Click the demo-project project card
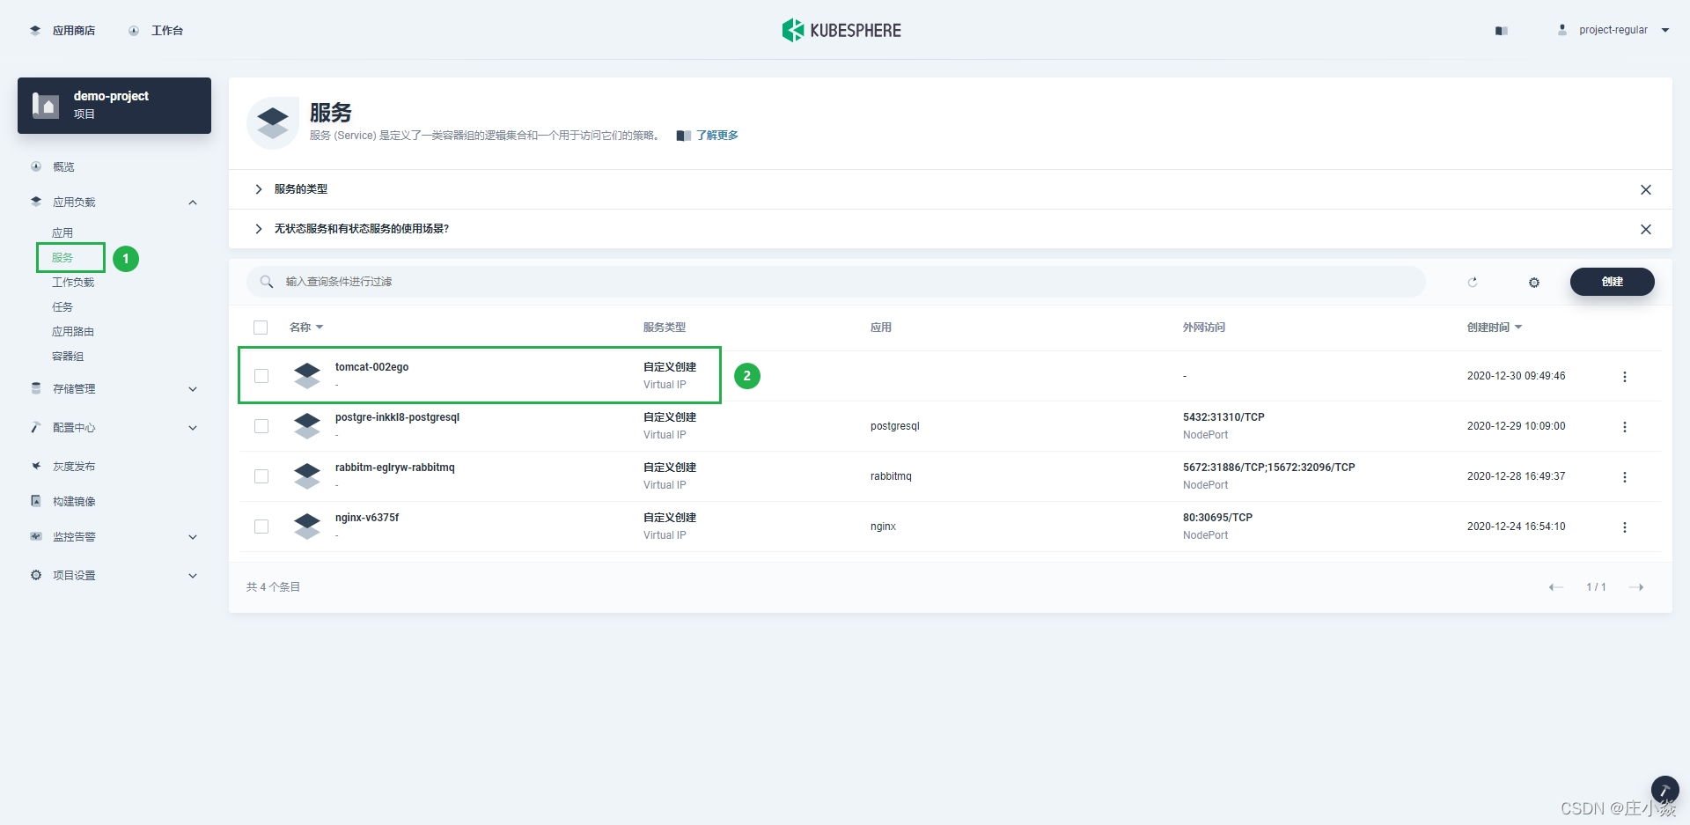This screenshot has width=1690, height=825. 114,106
